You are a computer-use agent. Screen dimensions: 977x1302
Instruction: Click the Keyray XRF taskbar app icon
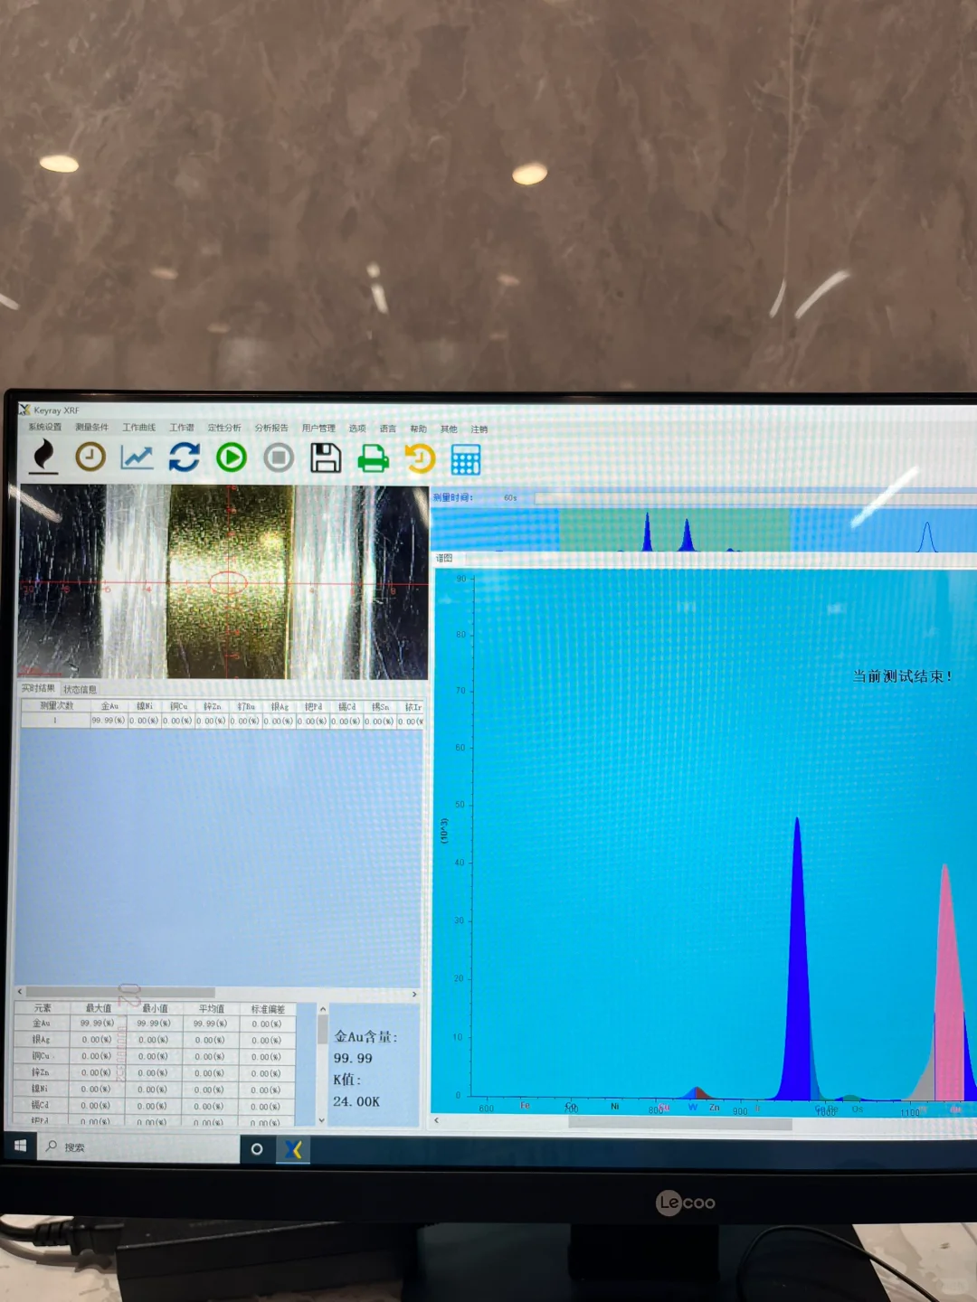click(x=293, y=1149)
